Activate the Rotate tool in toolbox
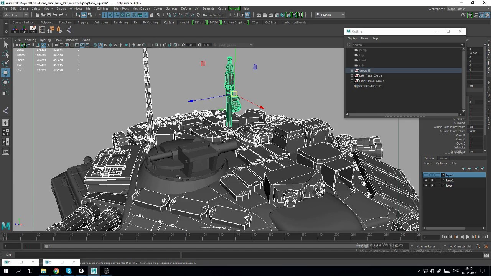The width and height of the screenshot is (491, 276). tap(6, 82)
